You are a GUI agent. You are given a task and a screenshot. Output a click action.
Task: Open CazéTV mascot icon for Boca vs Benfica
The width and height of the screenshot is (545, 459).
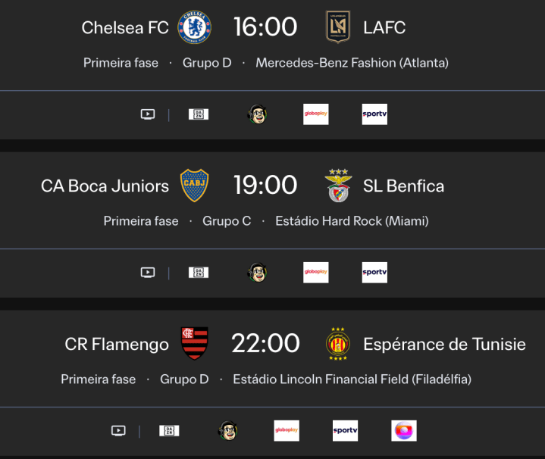click(x=258, y=273)
